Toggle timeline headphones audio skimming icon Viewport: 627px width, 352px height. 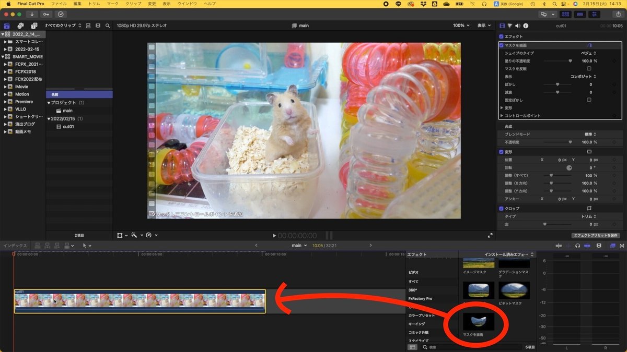(x=577, y=245)
